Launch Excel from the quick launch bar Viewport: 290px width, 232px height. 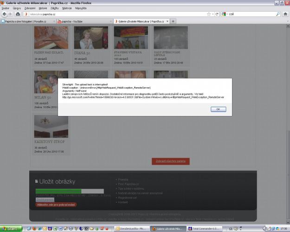click(55, 229)
